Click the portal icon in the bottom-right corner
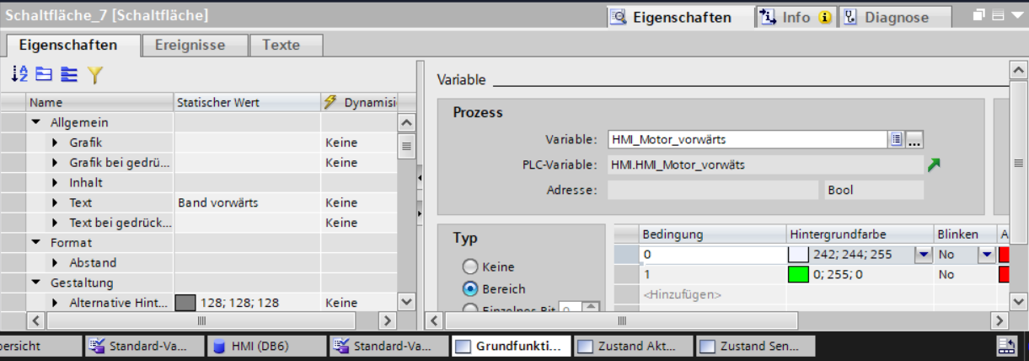The height and width of the screenshot is (361, 1029). tap(1006, 346)
